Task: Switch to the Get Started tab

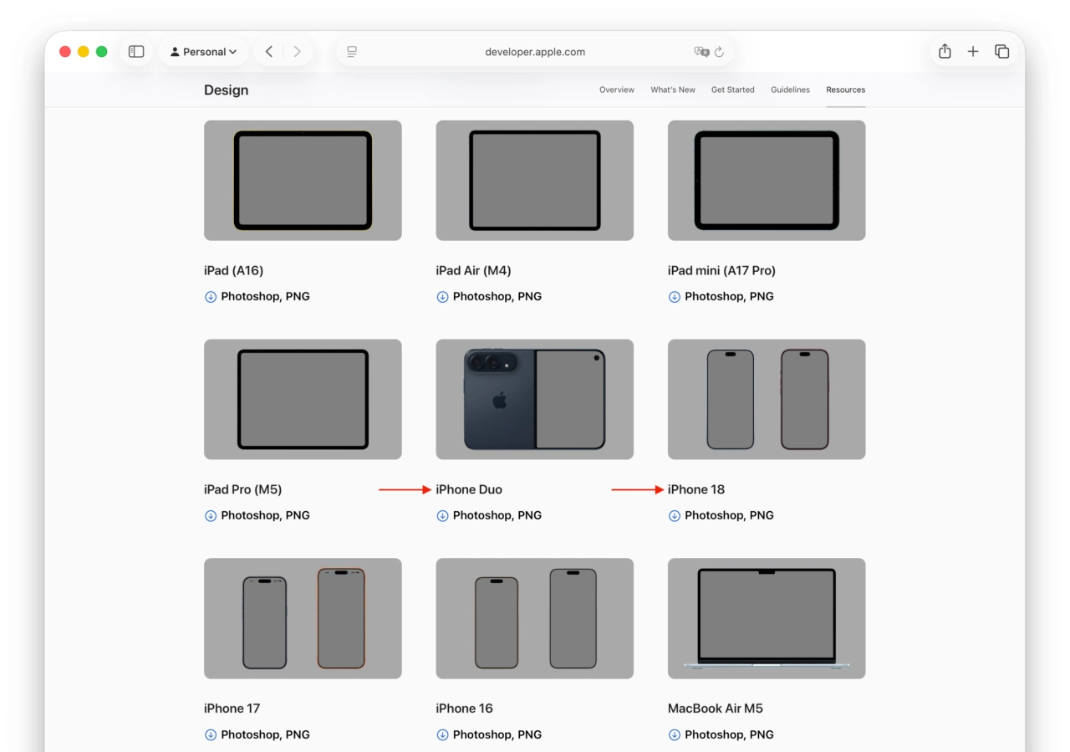Action: click(733, 90)
